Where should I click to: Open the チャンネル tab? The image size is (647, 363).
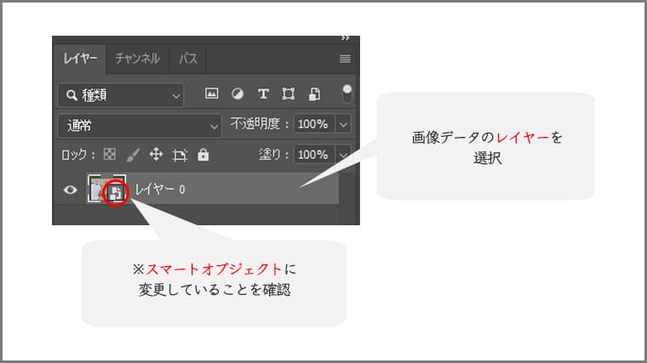click(x=137, y=59)
